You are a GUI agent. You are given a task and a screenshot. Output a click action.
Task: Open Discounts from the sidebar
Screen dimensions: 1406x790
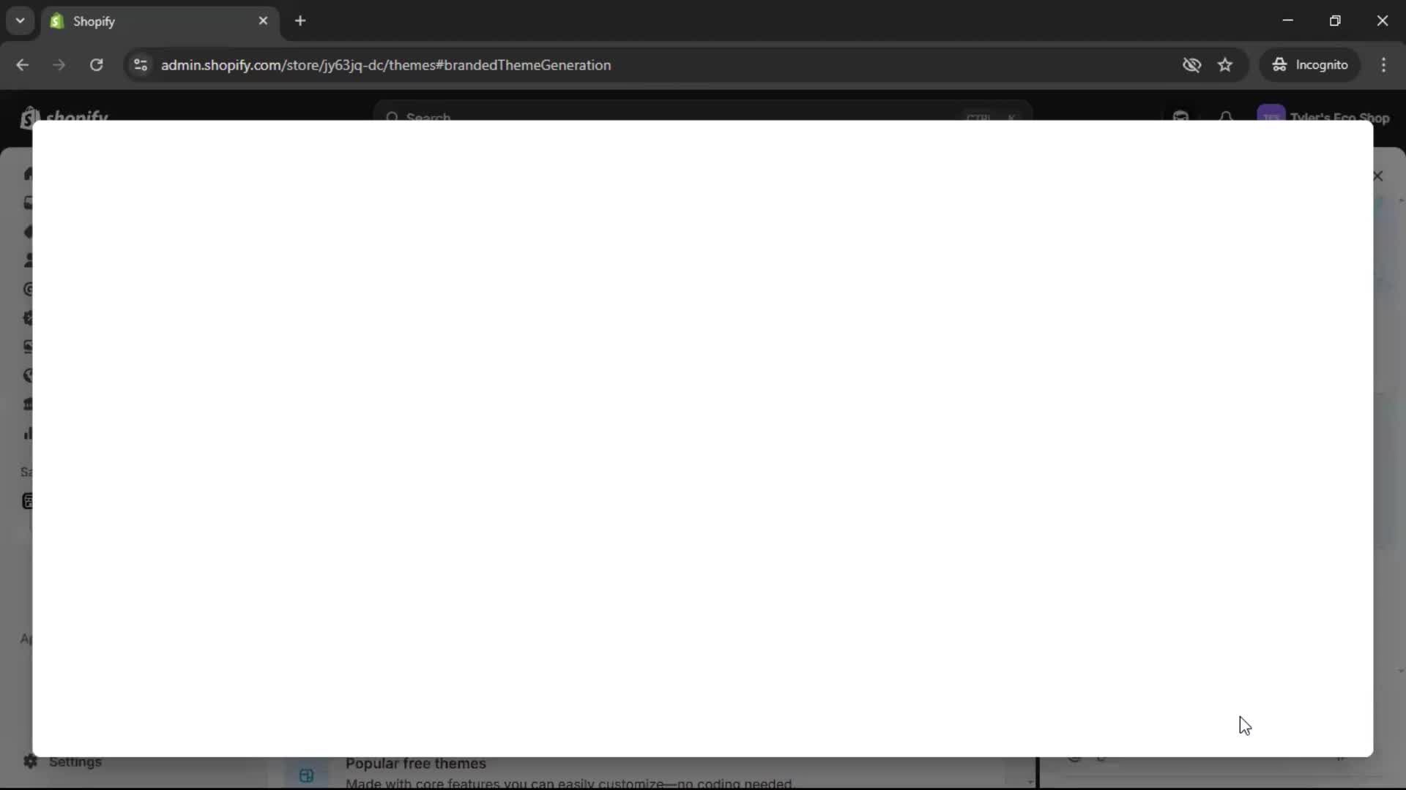pyautogui.click(x=29, y=318)
